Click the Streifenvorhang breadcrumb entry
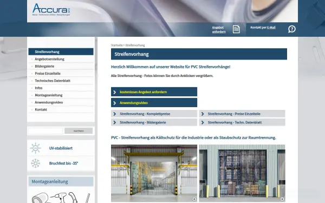This screenshot has height=203, width=325. click(x=135, y=45)
